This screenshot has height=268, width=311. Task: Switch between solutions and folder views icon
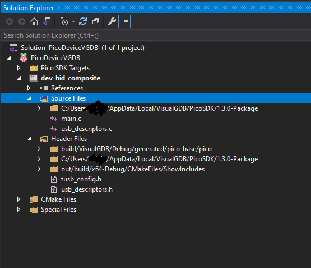[x=47, y=21]
